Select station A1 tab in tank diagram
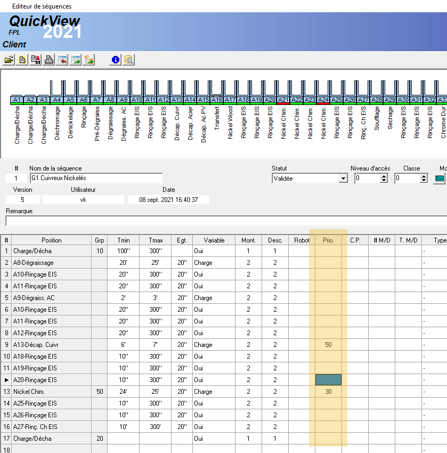This screenshot has width=447, height=453. tap(17, 100)
